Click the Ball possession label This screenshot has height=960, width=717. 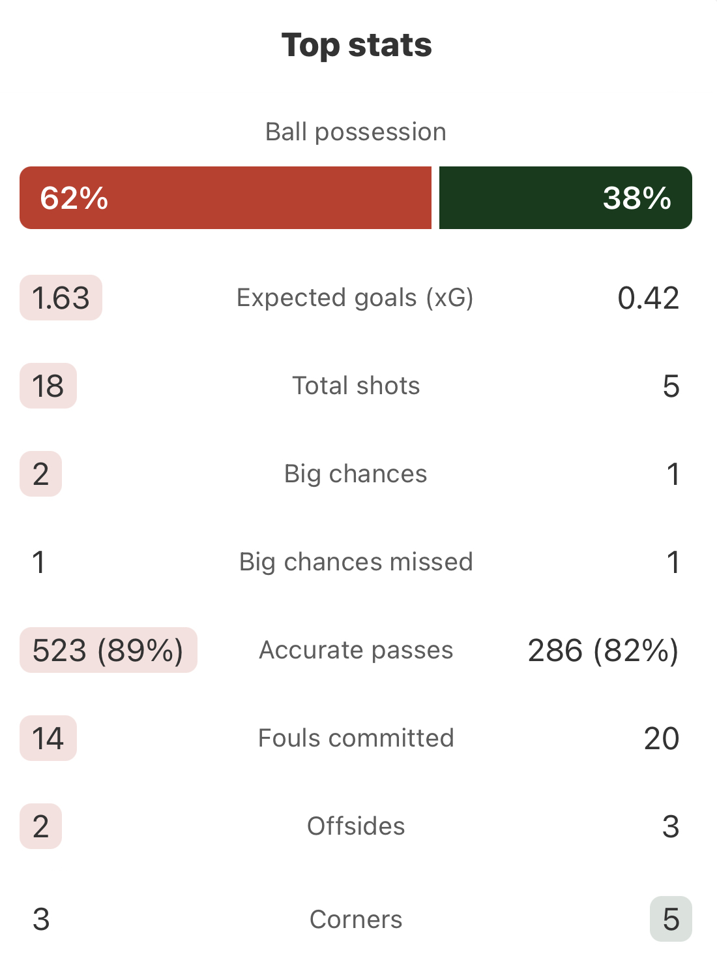356,132
